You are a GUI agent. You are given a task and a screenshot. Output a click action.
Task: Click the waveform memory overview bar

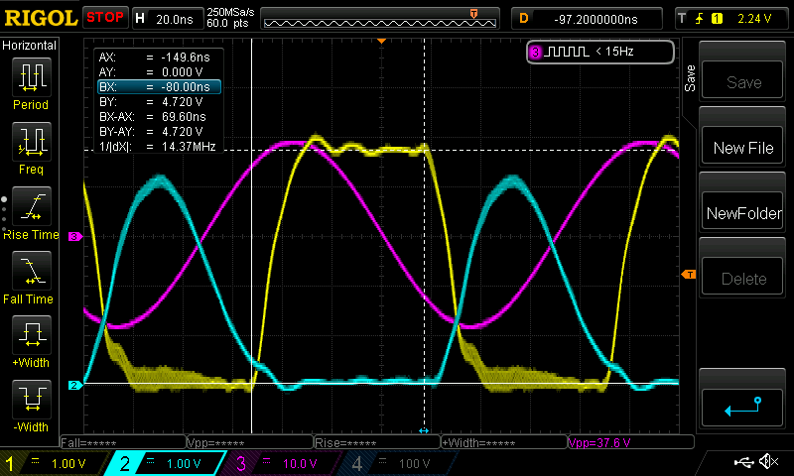click(380, 19)
